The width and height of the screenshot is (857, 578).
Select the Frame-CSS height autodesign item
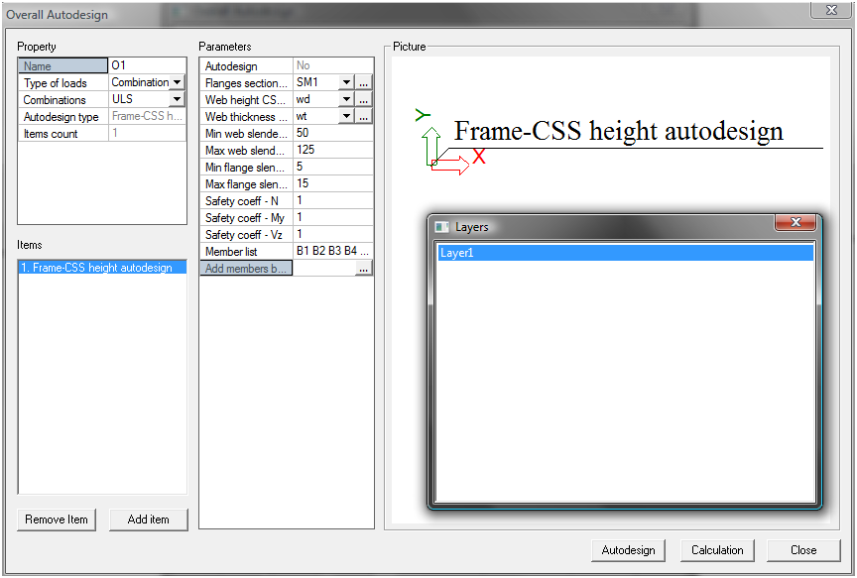(x=101, y=267)
